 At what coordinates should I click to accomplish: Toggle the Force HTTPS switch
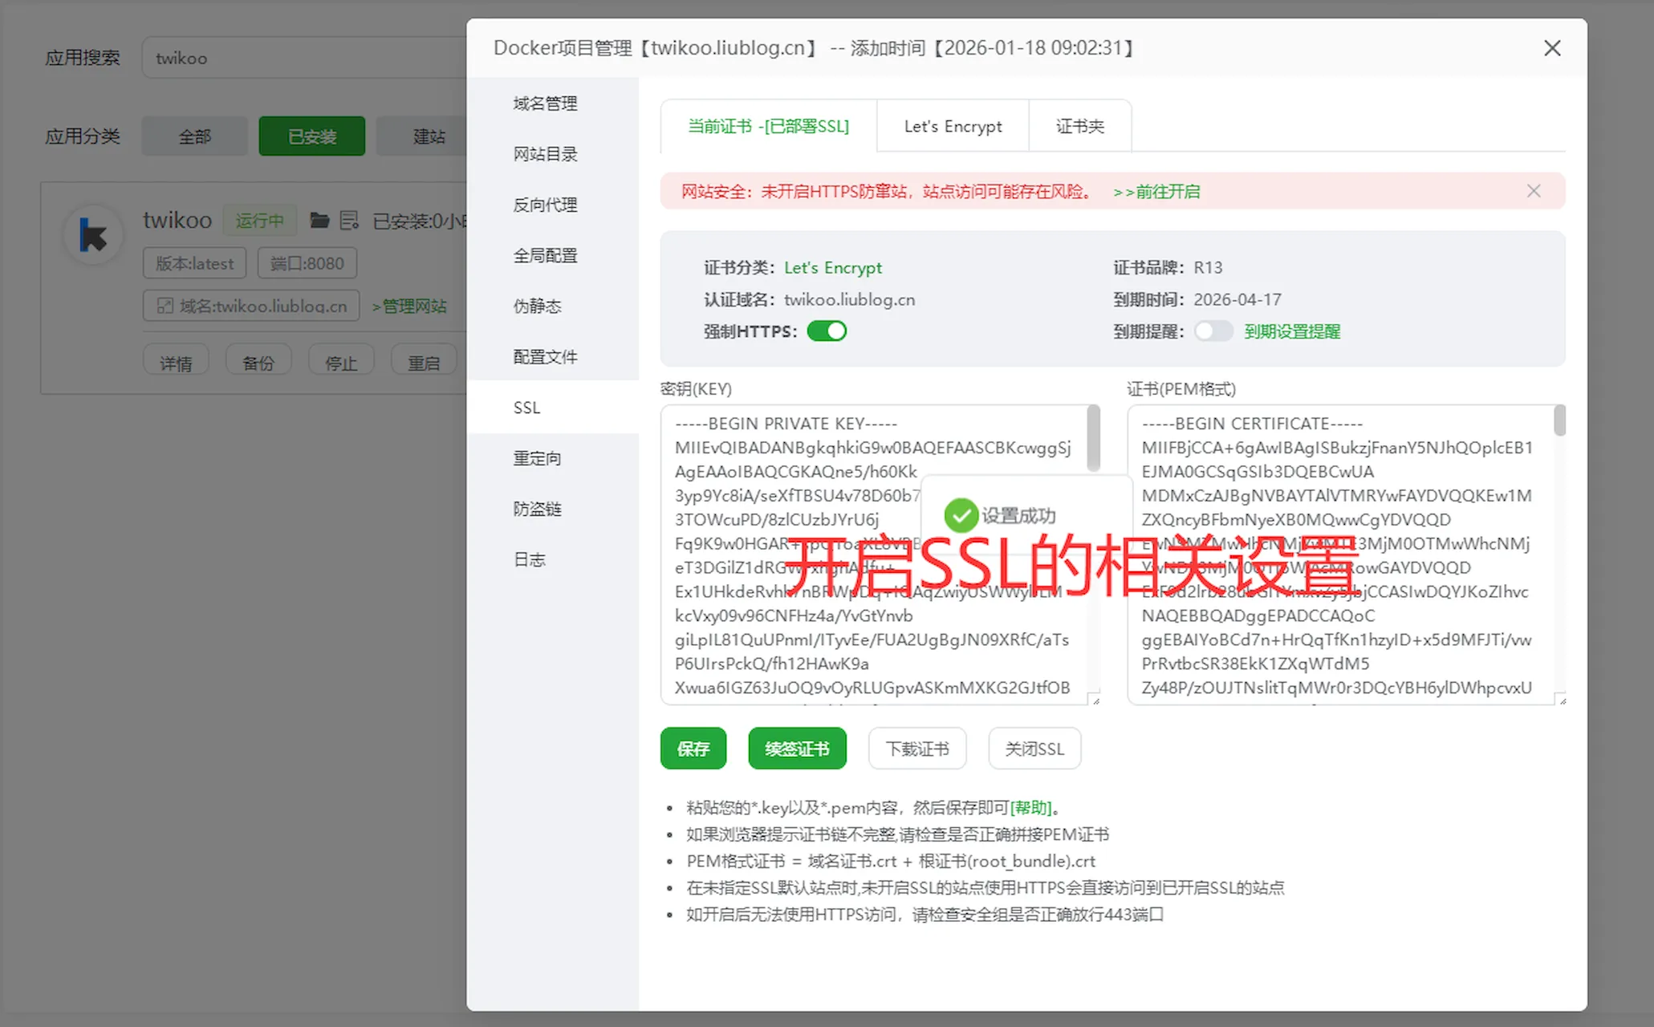(827, 331)
